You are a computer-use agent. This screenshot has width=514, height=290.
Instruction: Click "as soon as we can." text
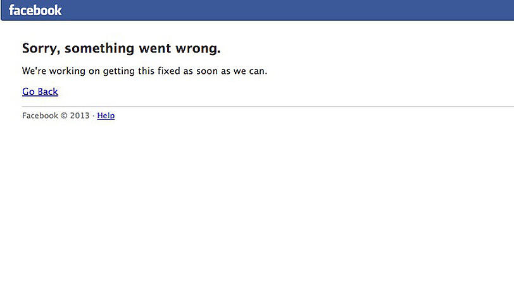[x=225, y=71]
